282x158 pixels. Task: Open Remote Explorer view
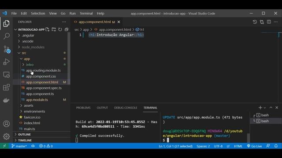[x=6, y=75]
